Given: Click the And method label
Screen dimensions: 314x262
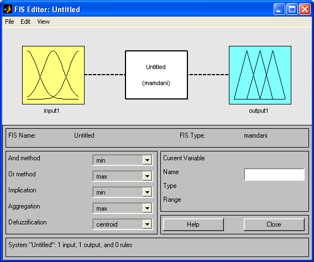Looking at the screenshot, I should [24, 158].
